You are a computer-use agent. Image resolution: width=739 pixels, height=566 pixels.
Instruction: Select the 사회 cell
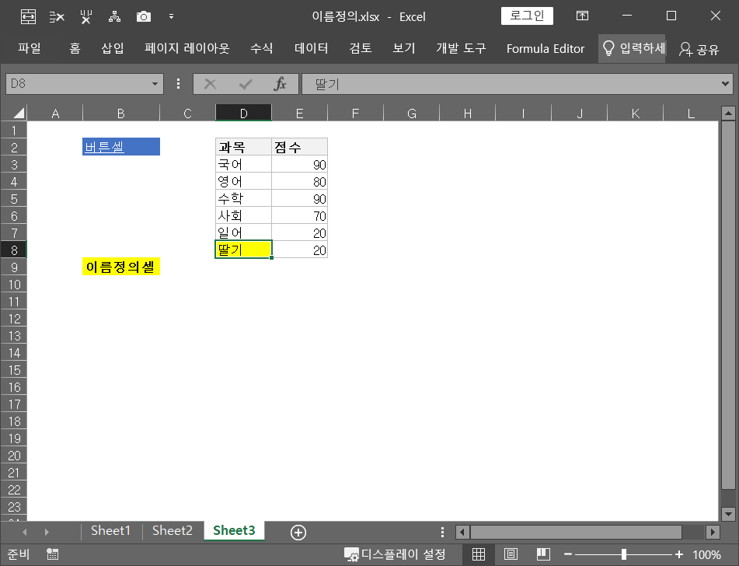tap(244, 215)
